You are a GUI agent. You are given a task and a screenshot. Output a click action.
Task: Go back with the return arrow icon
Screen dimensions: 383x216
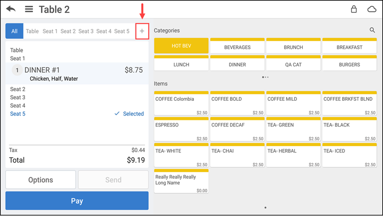tap(11, 9)
